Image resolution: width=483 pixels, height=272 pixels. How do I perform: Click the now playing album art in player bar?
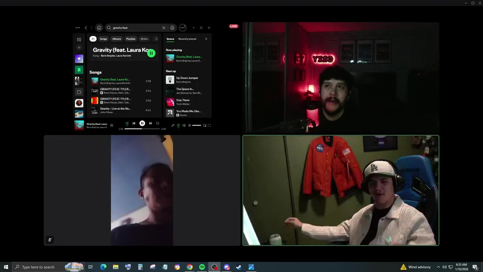79,125
